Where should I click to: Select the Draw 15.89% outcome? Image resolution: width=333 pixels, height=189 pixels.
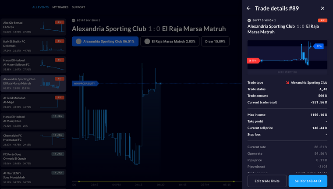(215, 42)
